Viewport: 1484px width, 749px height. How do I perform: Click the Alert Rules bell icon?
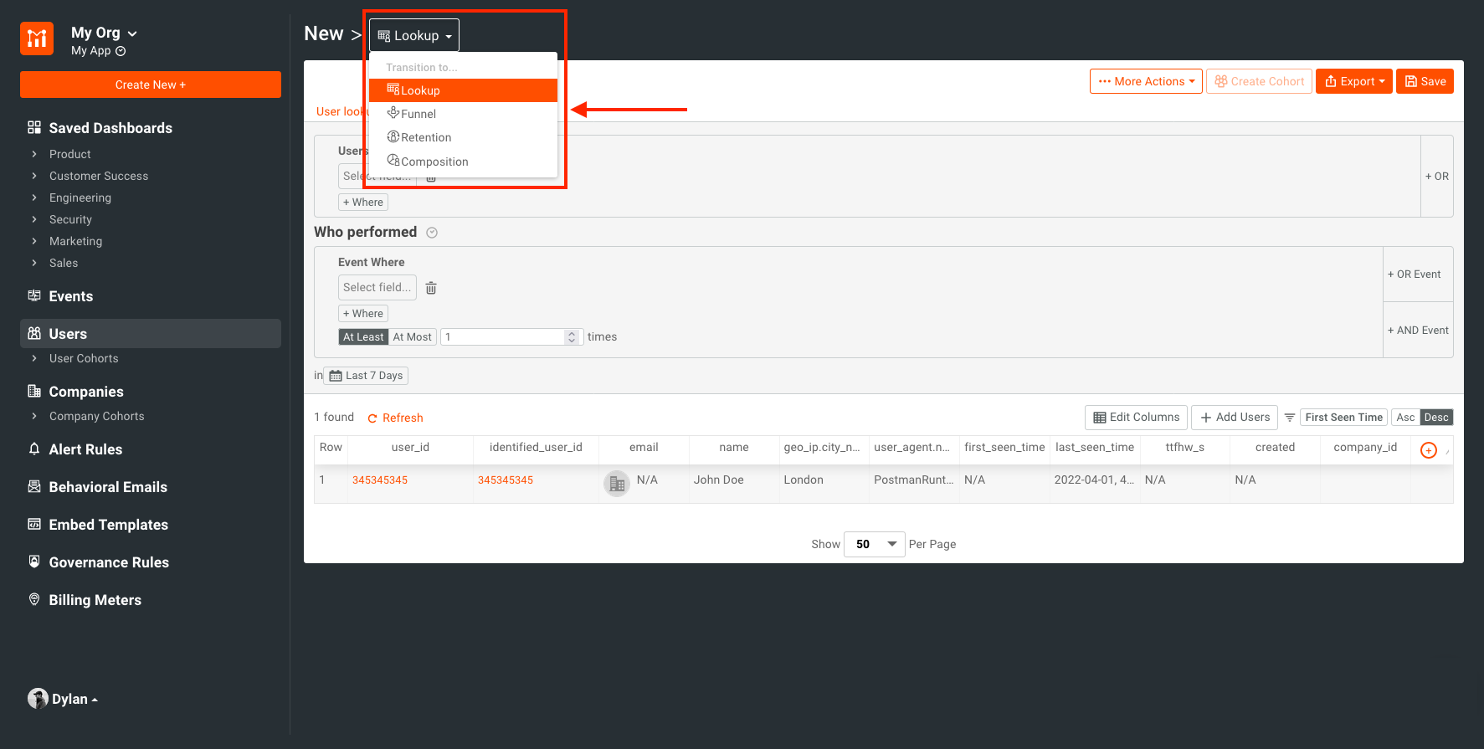pyautogui.click(x=34, y=449)
